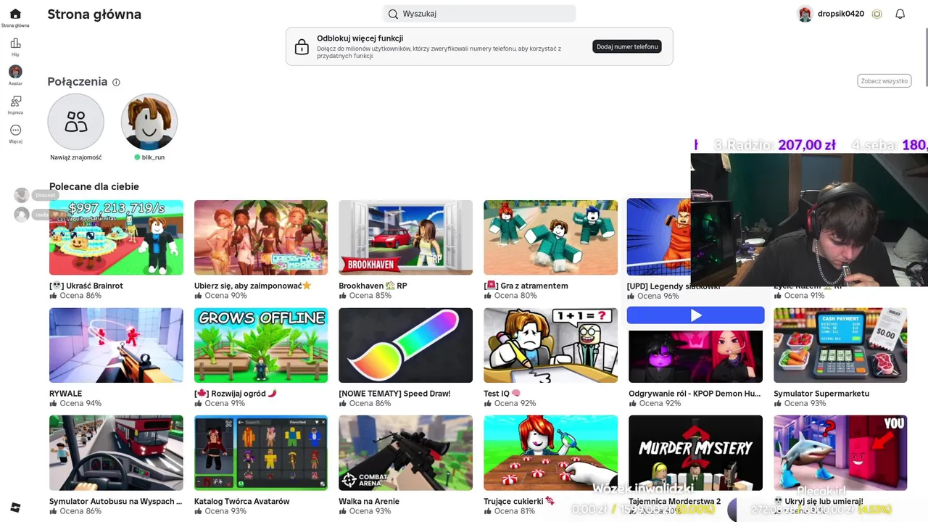Open Ubierz się, aby zaimponować thumbnail
The height and width of the screenshot is (522, 928).
click(x=261, y=238)
